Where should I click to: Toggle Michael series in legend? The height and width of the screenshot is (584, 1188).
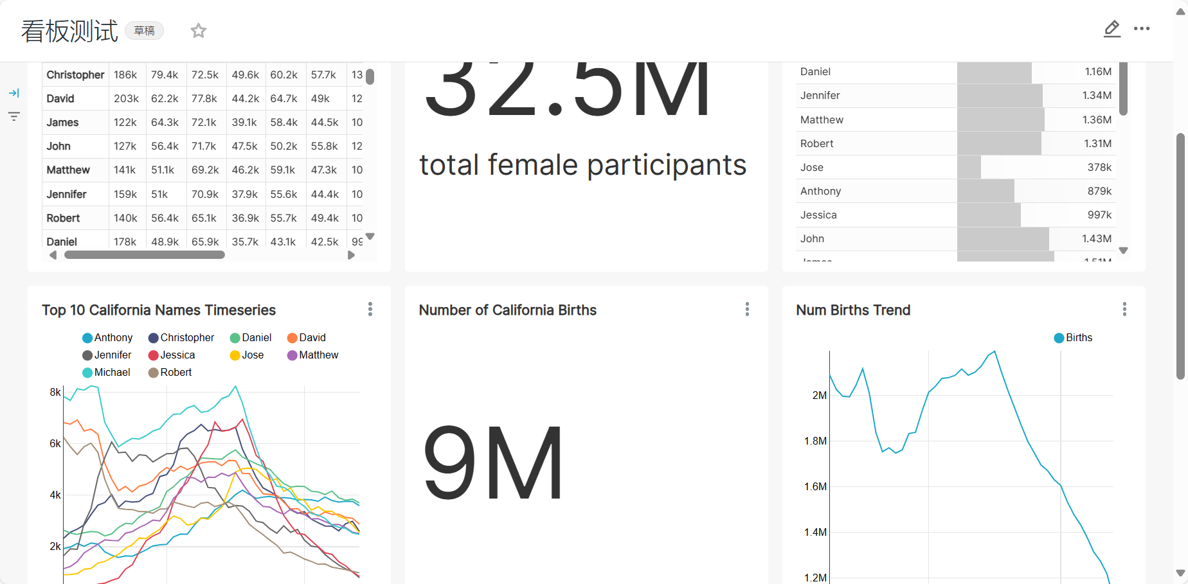[x=106, y=372]
